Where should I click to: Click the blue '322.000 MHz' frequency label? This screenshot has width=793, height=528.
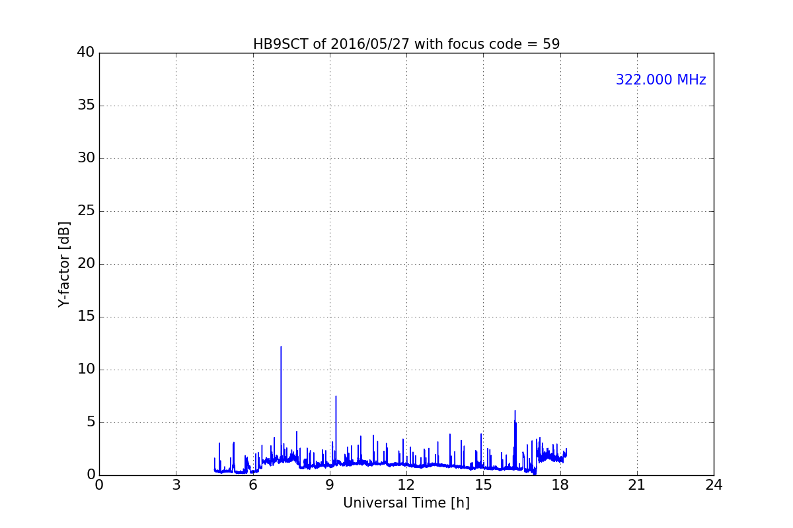661,80
